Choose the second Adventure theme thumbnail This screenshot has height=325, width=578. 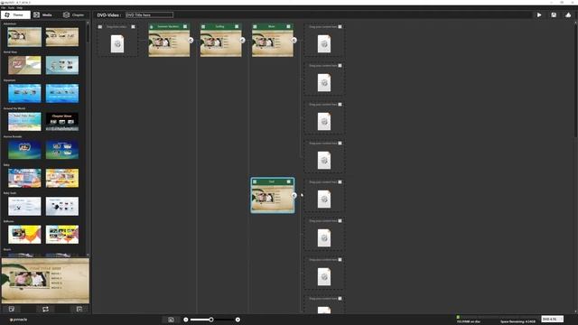(62, 37)
